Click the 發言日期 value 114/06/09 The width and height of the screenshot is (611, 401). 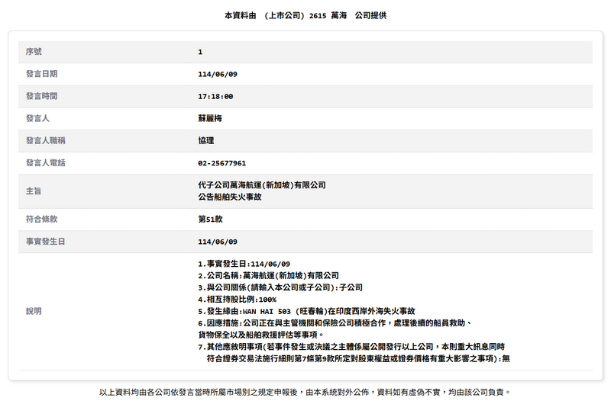point(218,74)
